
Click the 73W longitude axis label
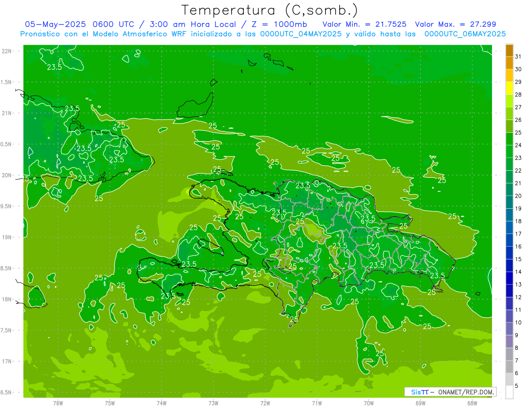(x=214, y=403)
